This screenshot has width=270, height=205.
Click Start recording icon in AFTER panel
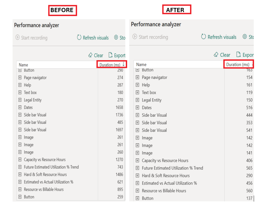coord(135,37)
